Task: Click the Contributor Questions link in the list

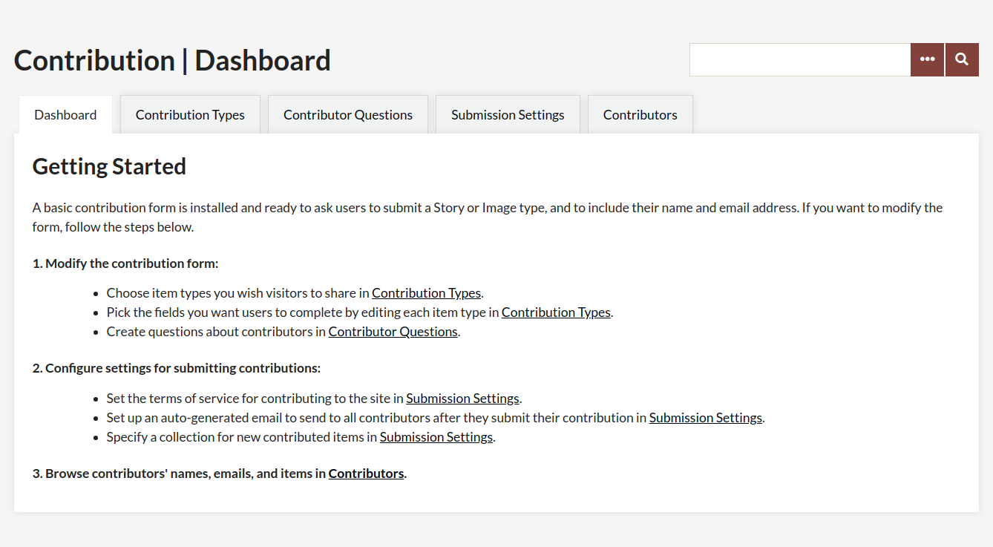Action: click(393, 332)
